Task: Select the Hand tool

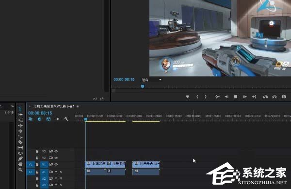Action: (20, 164)
